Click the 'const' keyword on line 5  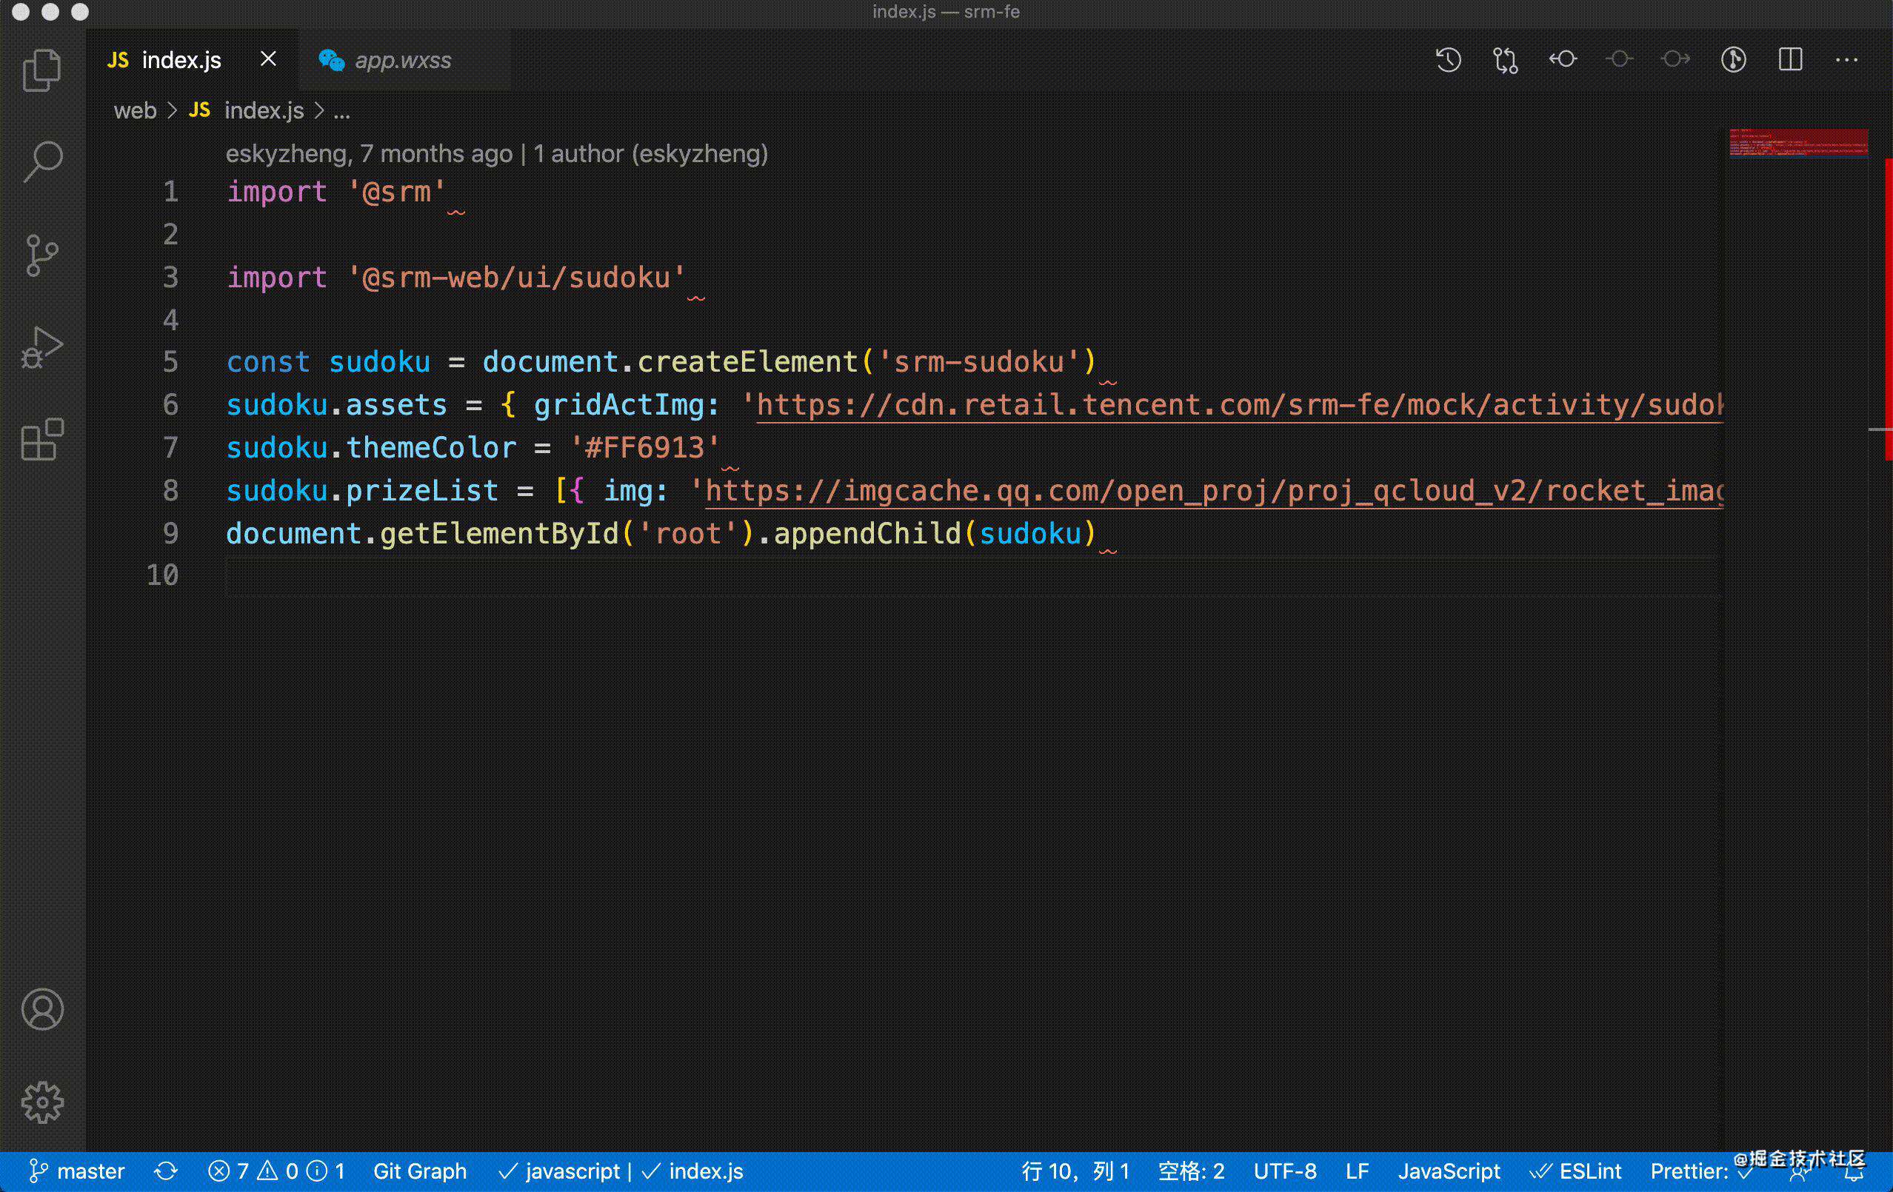pyautogui.click(x=268, y=362)
